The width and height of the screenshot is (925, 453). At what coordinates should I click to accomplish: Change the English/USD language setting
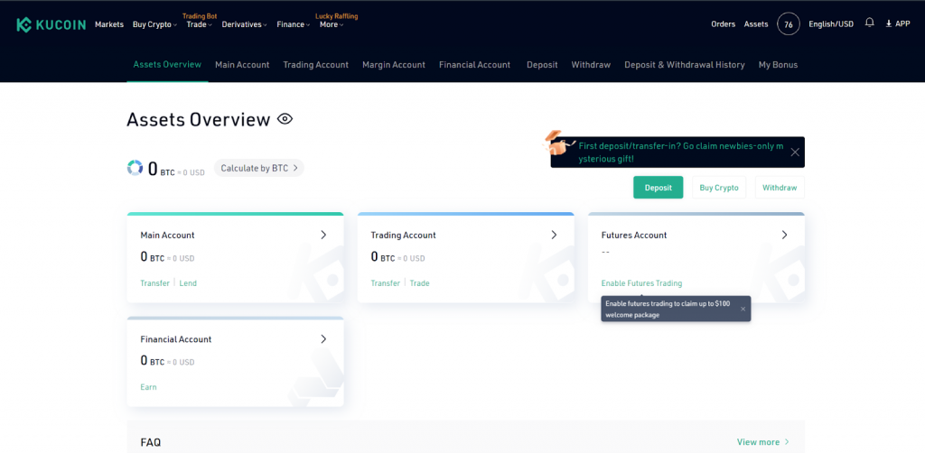coord(831,24)
